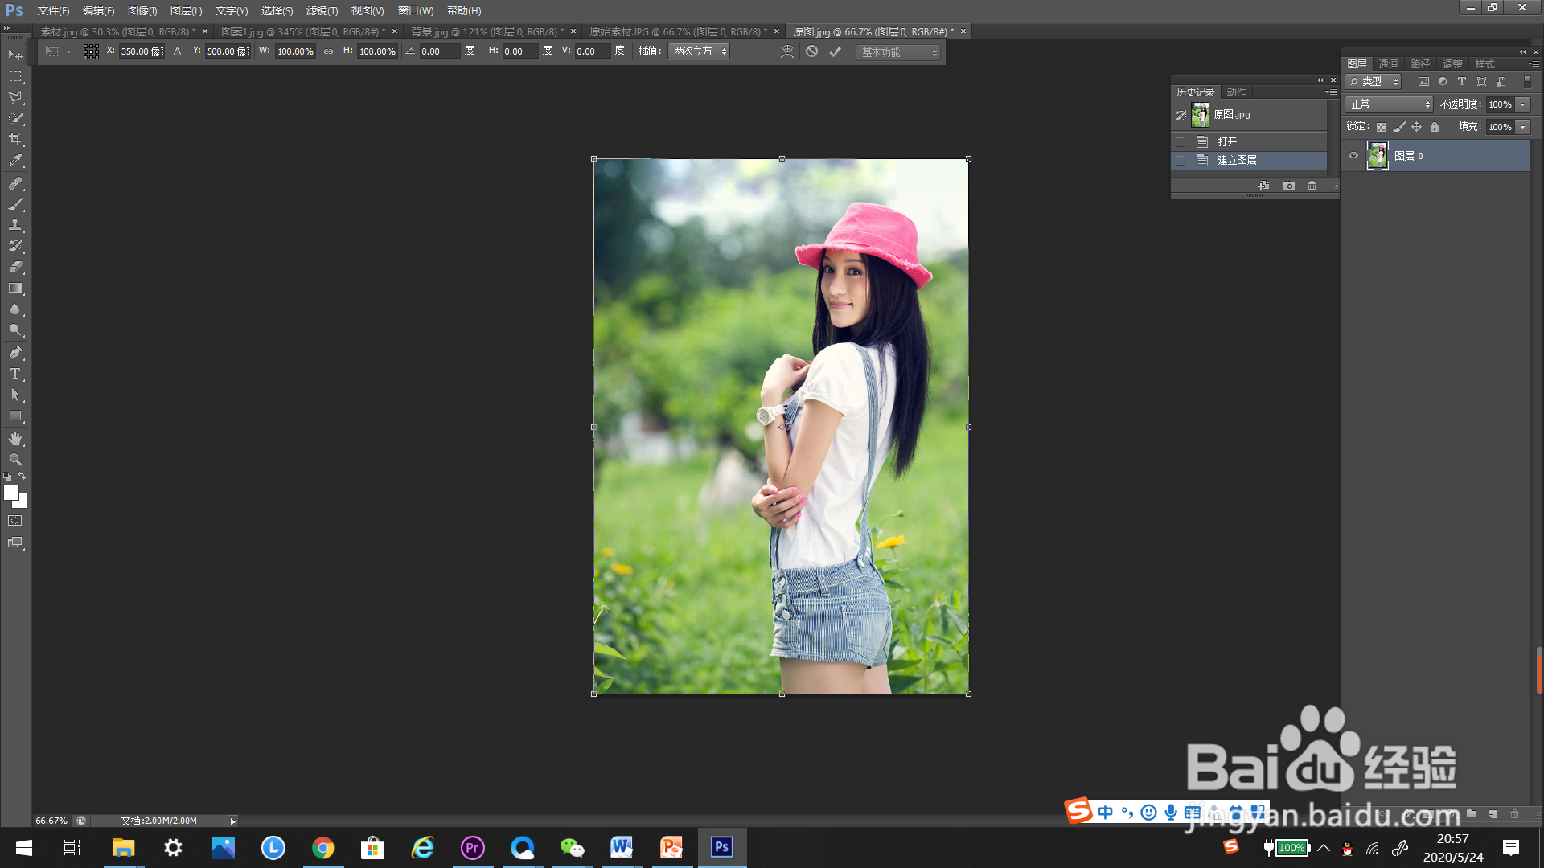The width and height of the screenshot is (1544, 868).
Task: Select the Pen tool
Action: (x=15, y=353)
